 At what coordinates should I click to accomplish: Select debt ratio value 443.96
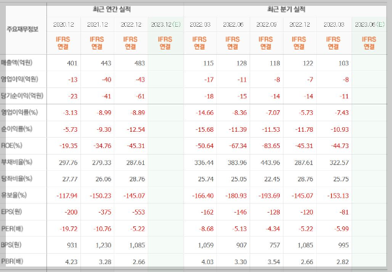(270, 162)
